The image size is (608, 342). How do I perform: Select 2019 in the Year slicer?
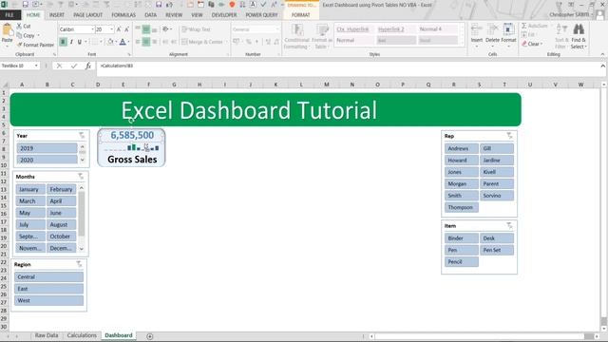pyautogui.click(x=47, y=148)
